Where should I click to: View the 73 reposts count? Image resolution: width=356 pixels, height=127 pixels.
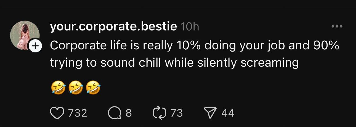pos(177,113)
